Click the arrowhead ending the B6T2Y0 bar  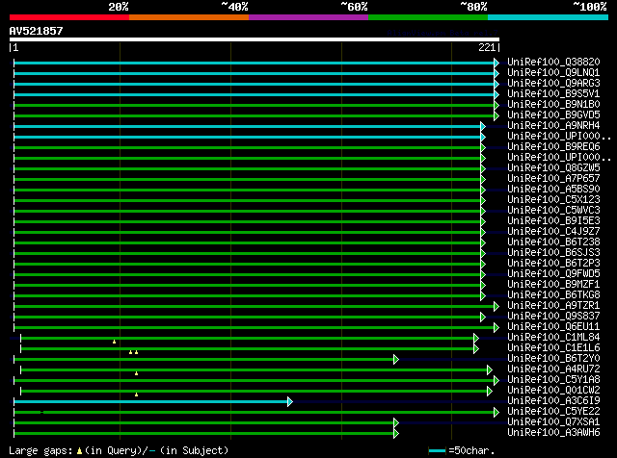click(395, 359)
